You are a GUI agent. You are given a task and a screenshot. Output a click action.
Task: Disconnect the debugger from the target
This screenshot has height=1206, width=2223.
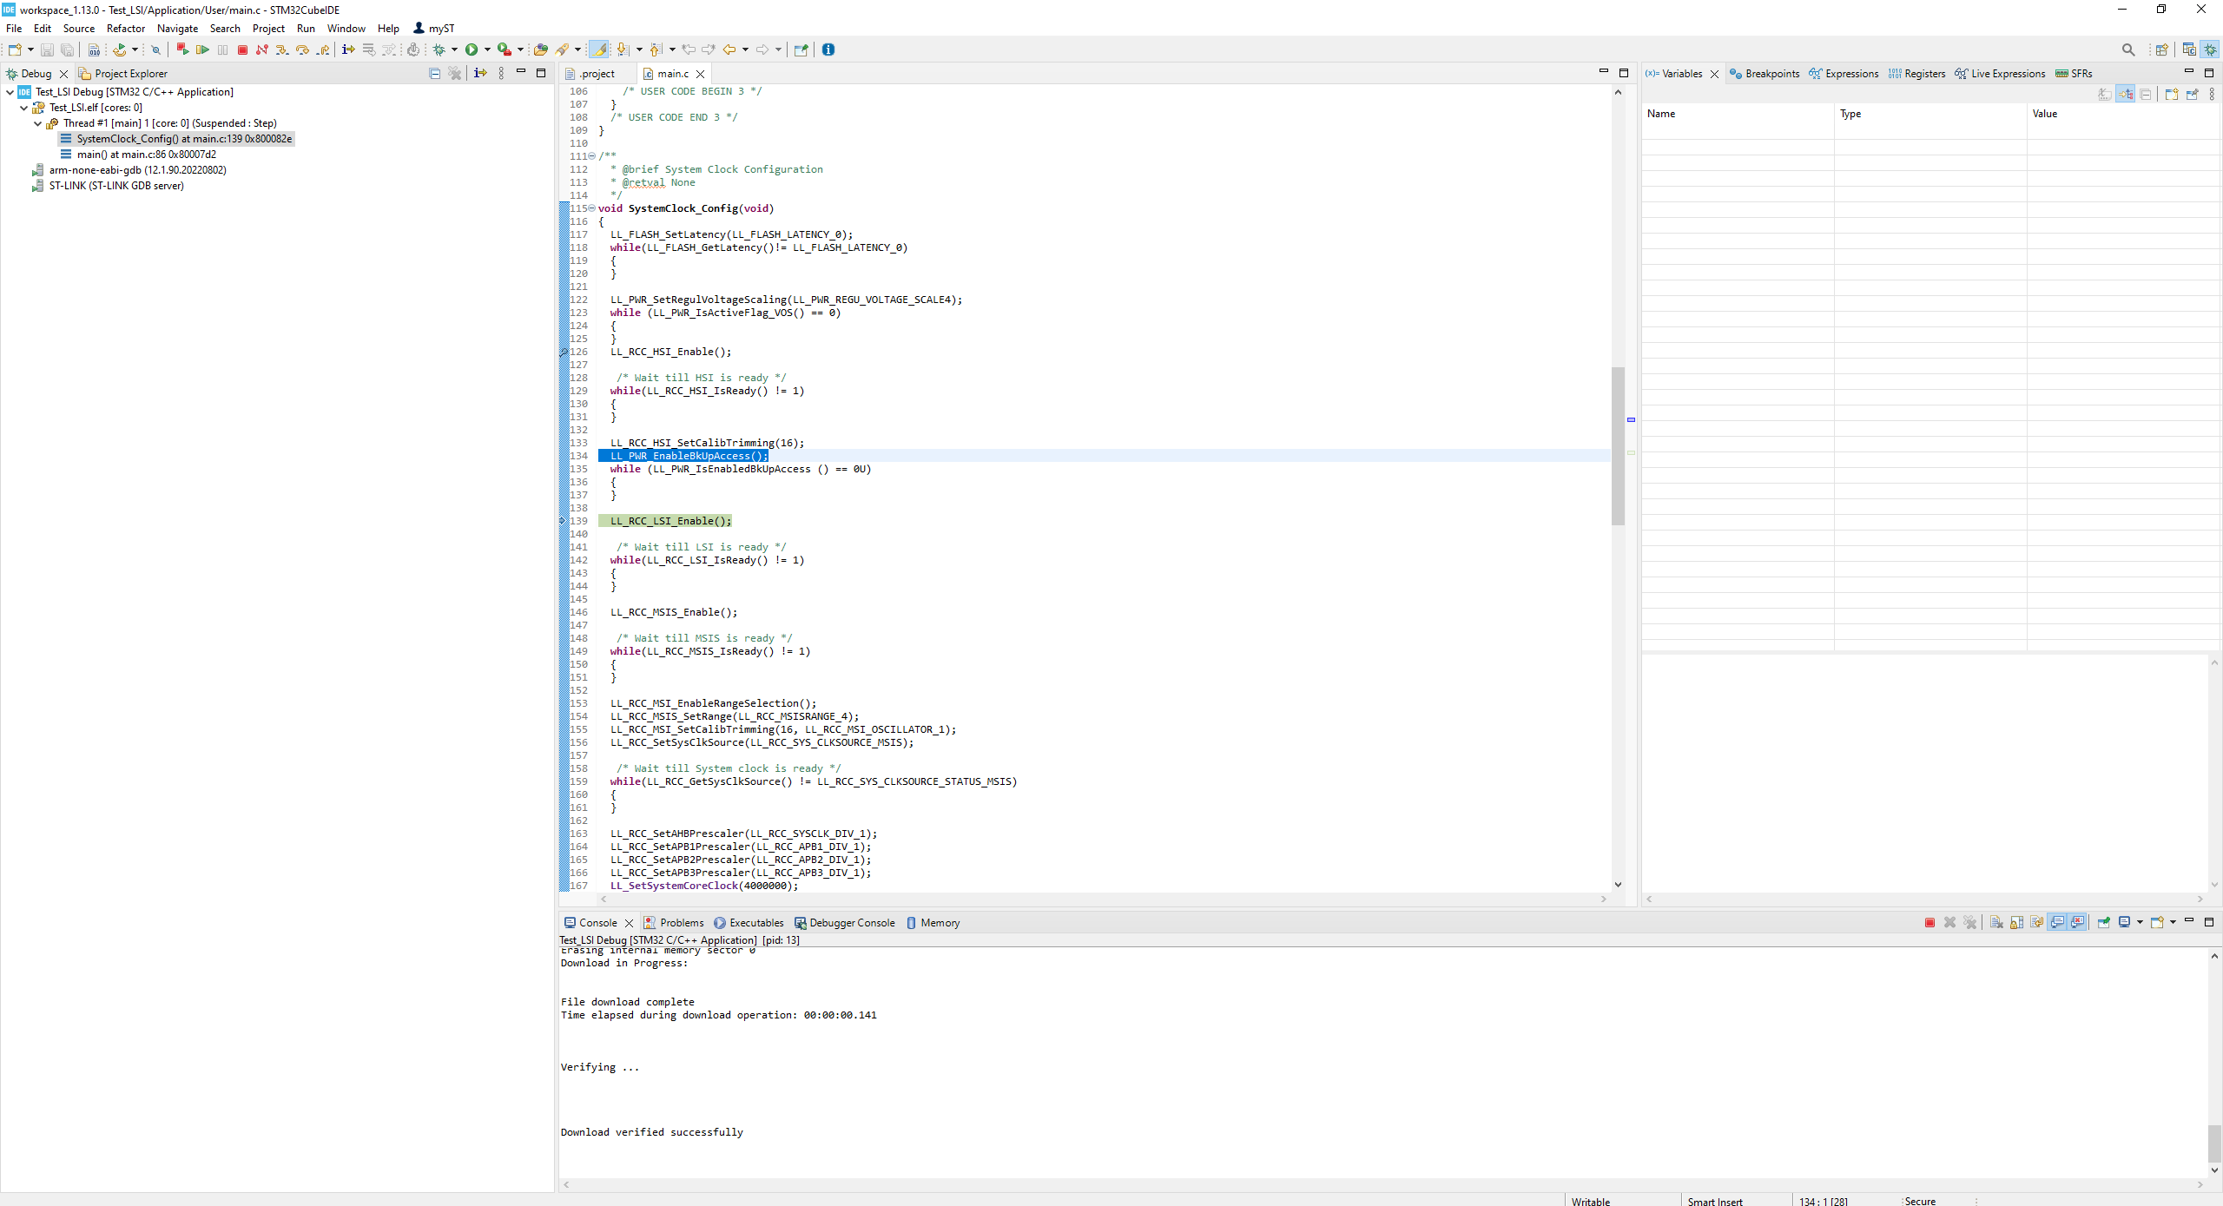tap(261, 49)
